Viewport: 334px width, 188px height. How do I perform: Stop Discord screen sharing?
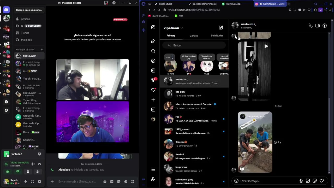[18, 172]
